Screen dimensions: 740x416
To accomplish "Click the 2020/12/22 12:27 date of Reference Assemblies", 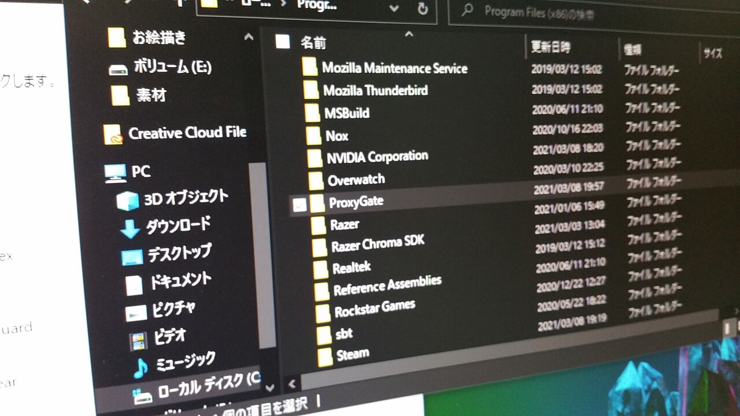I will [571, 284].
